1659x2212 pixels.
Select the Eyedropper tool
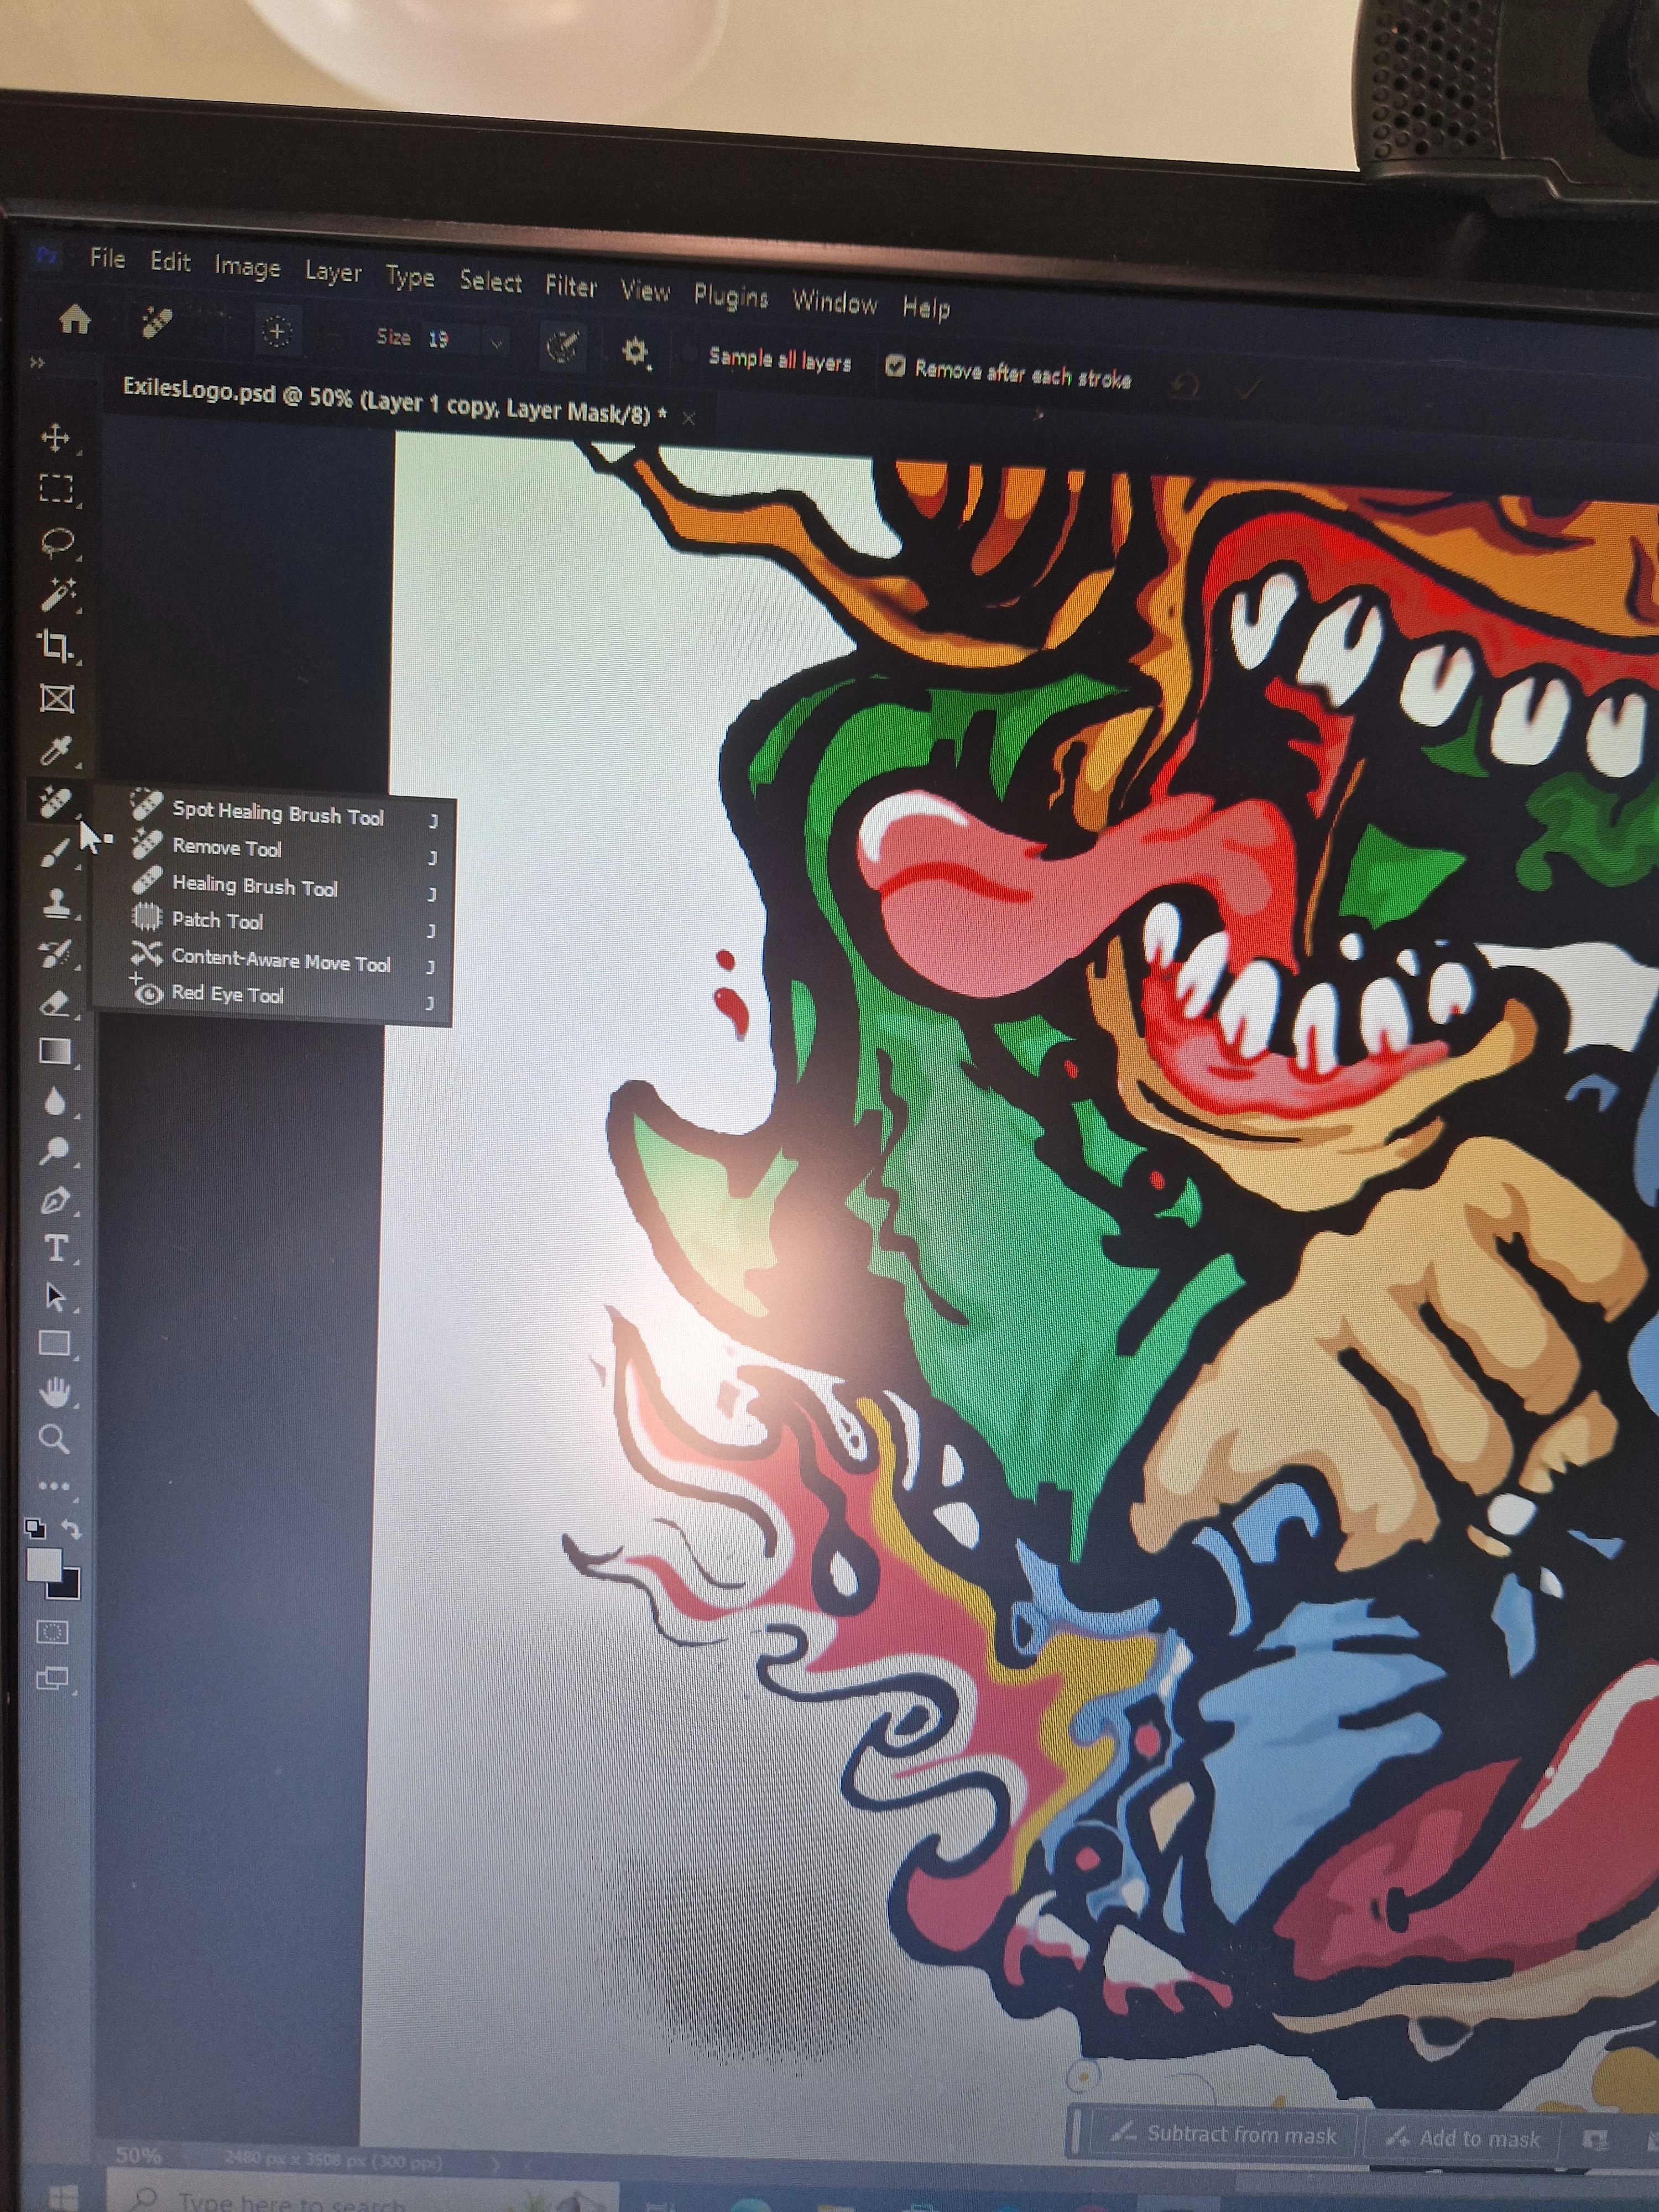pyautogui.click(x=56, y=750)
